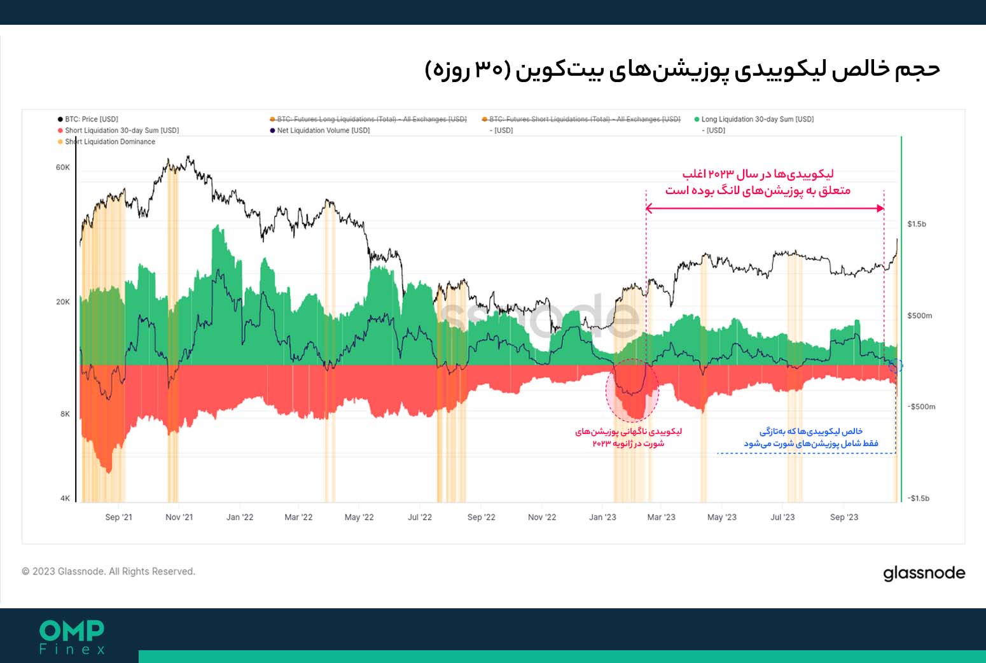Click the red 2023 long-liquidations annotation text
The height and width of the screenshot is (663, 986).
point(758,182)
